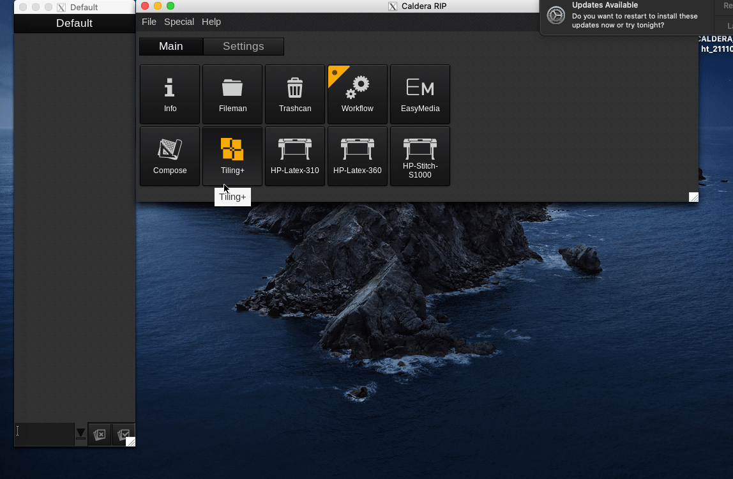Select the Tiling+ application
733x479 pixels.
tap(232, 156)
